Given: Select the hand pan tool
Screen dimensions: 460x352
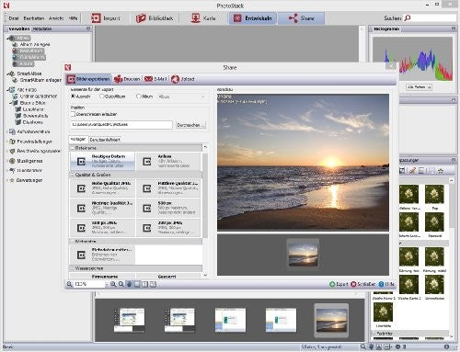Looking at the screenshot, I should [130, 284].
